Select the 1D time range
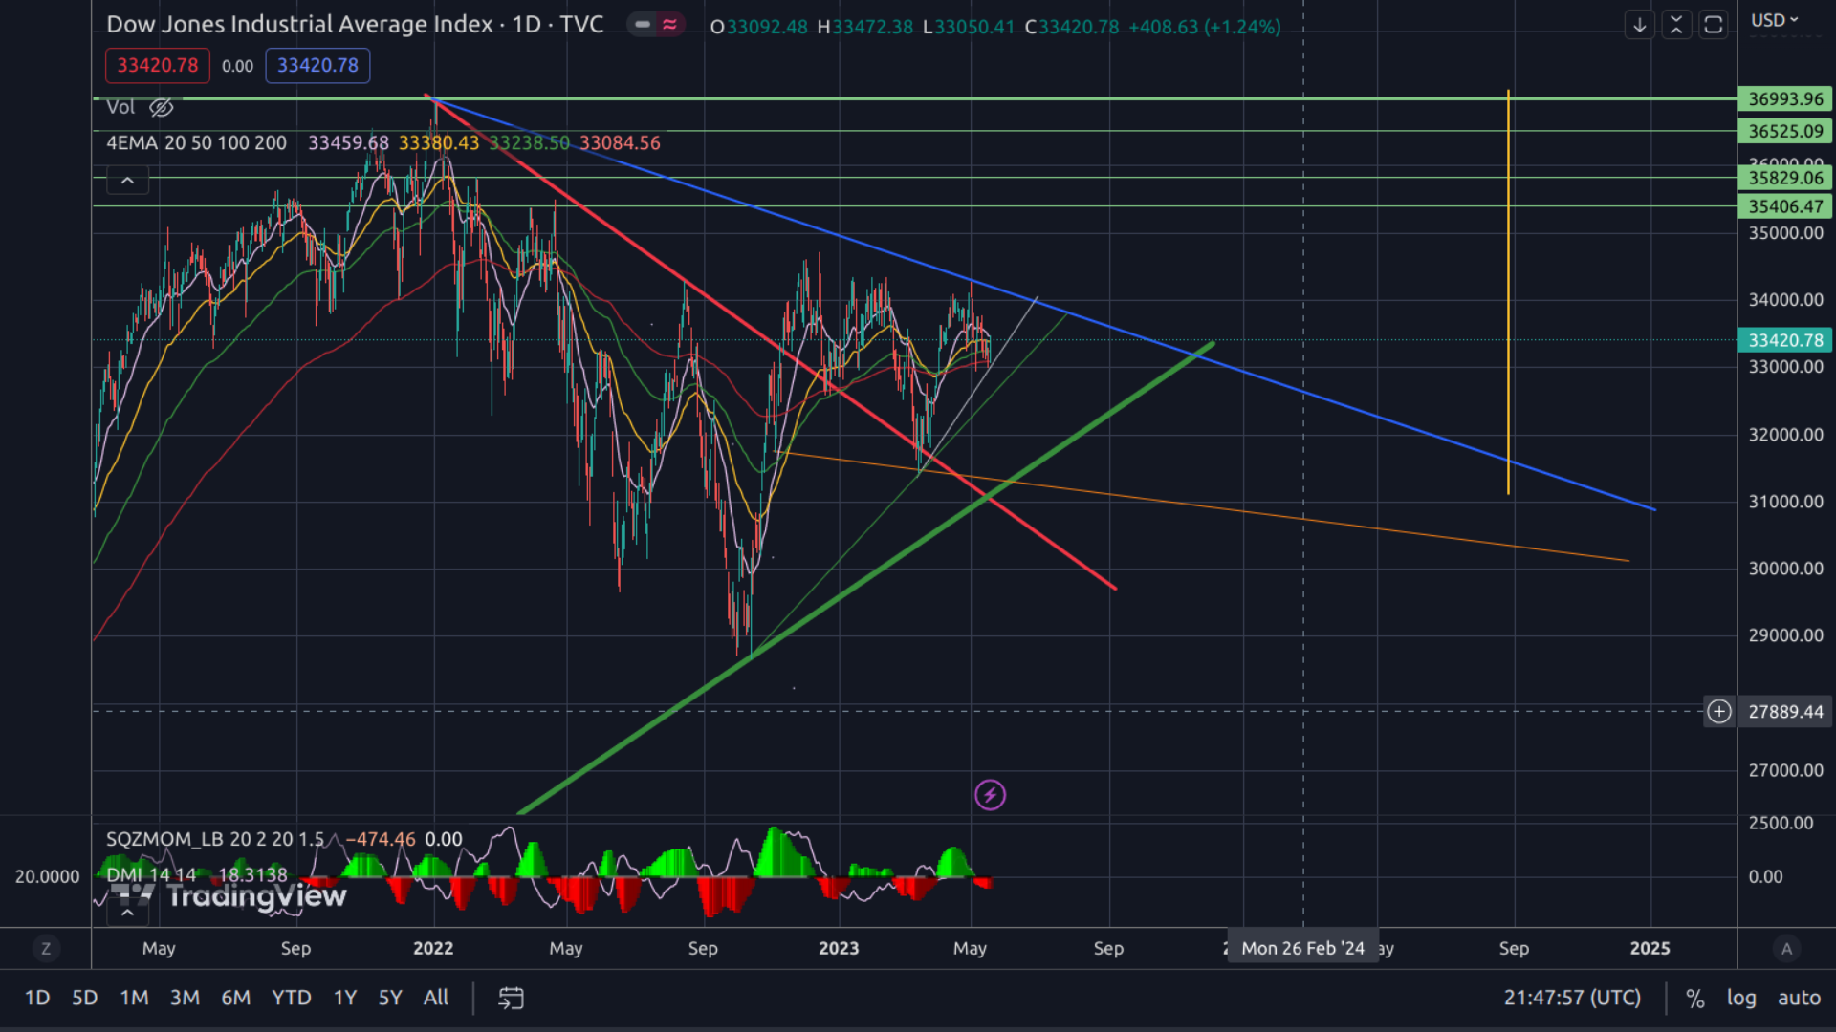Viewport: 1836px width, 1032px height. pyautogui.click(x=37, y=998)
